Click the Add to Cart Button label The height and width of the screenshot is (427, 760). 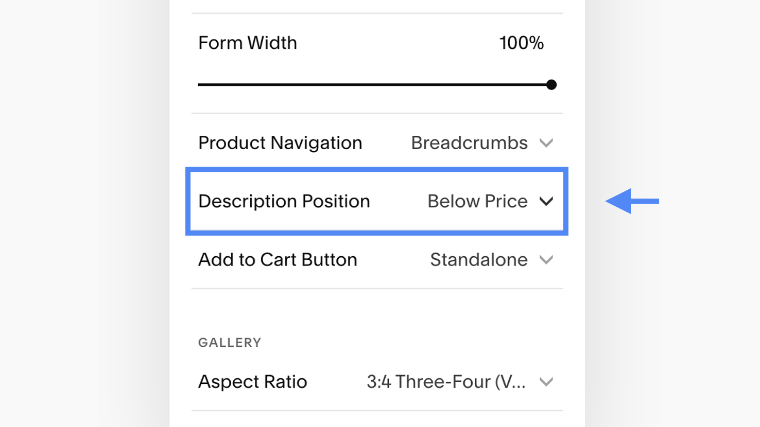[x=278, y=260]
